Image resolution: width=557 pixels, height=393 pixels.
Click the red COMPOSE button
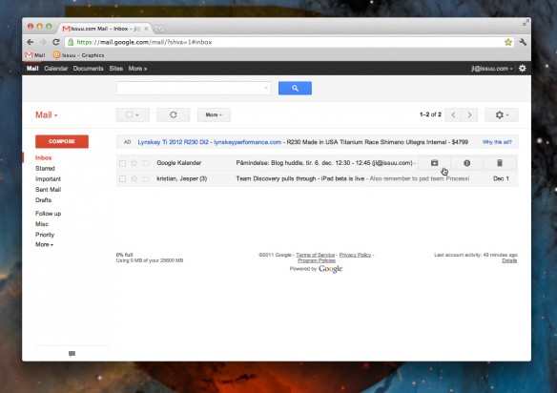[62, 141]
